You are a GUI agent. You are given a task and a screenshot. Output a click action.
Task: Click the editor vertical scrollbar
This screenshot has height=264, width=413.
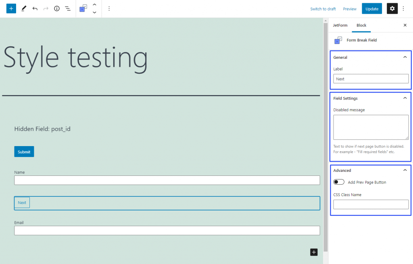coord(325,137)
